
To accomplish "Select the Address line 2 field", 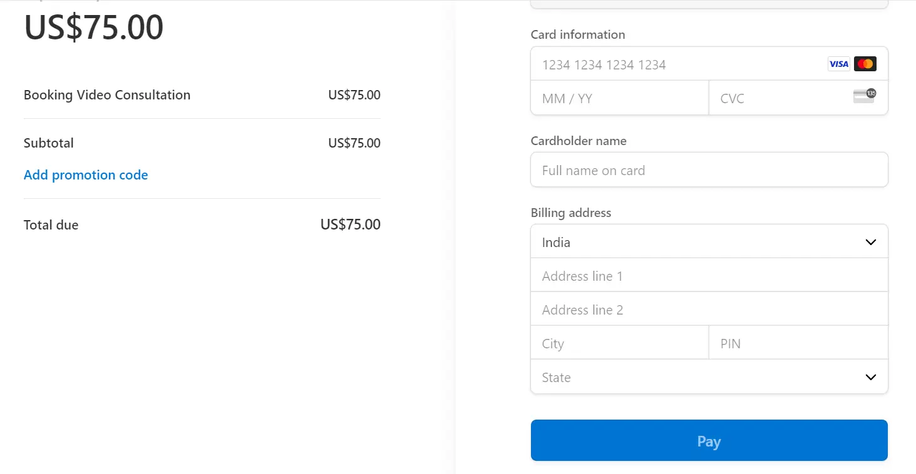I will tap(709, 310).
